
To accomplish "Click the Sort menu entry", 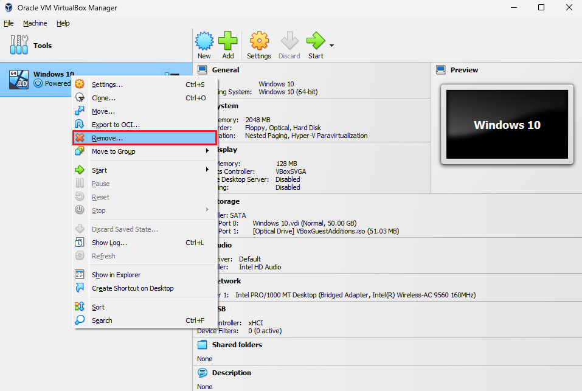I will click(x=144, y=307).
